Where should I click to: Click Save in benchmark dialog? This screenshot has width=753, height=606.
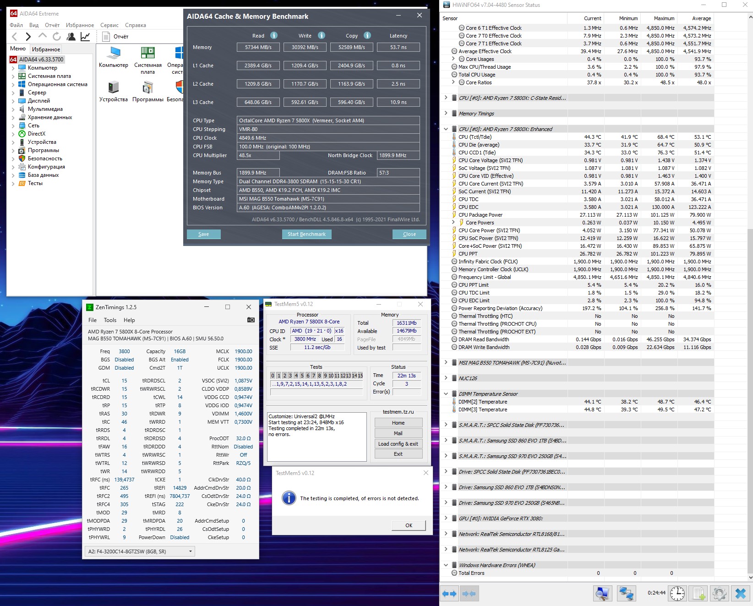coord(204,234)
